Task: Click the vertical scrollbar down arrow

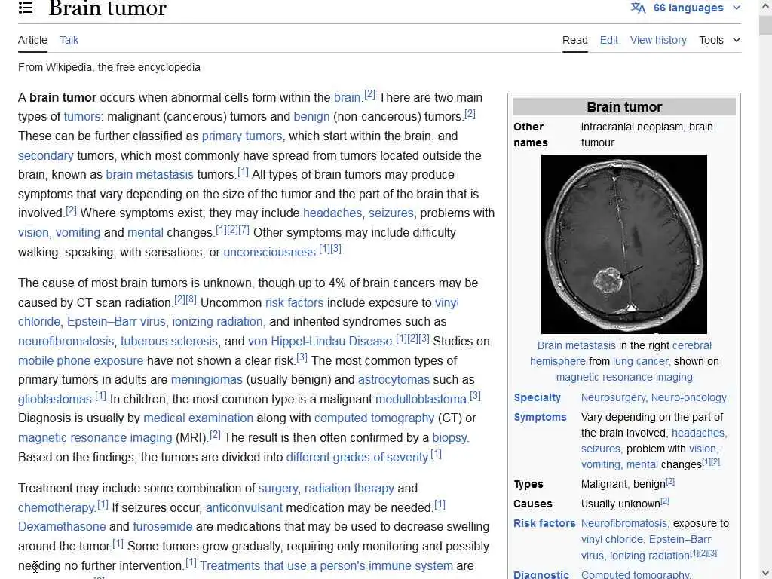Action: [x=765, y=572]
